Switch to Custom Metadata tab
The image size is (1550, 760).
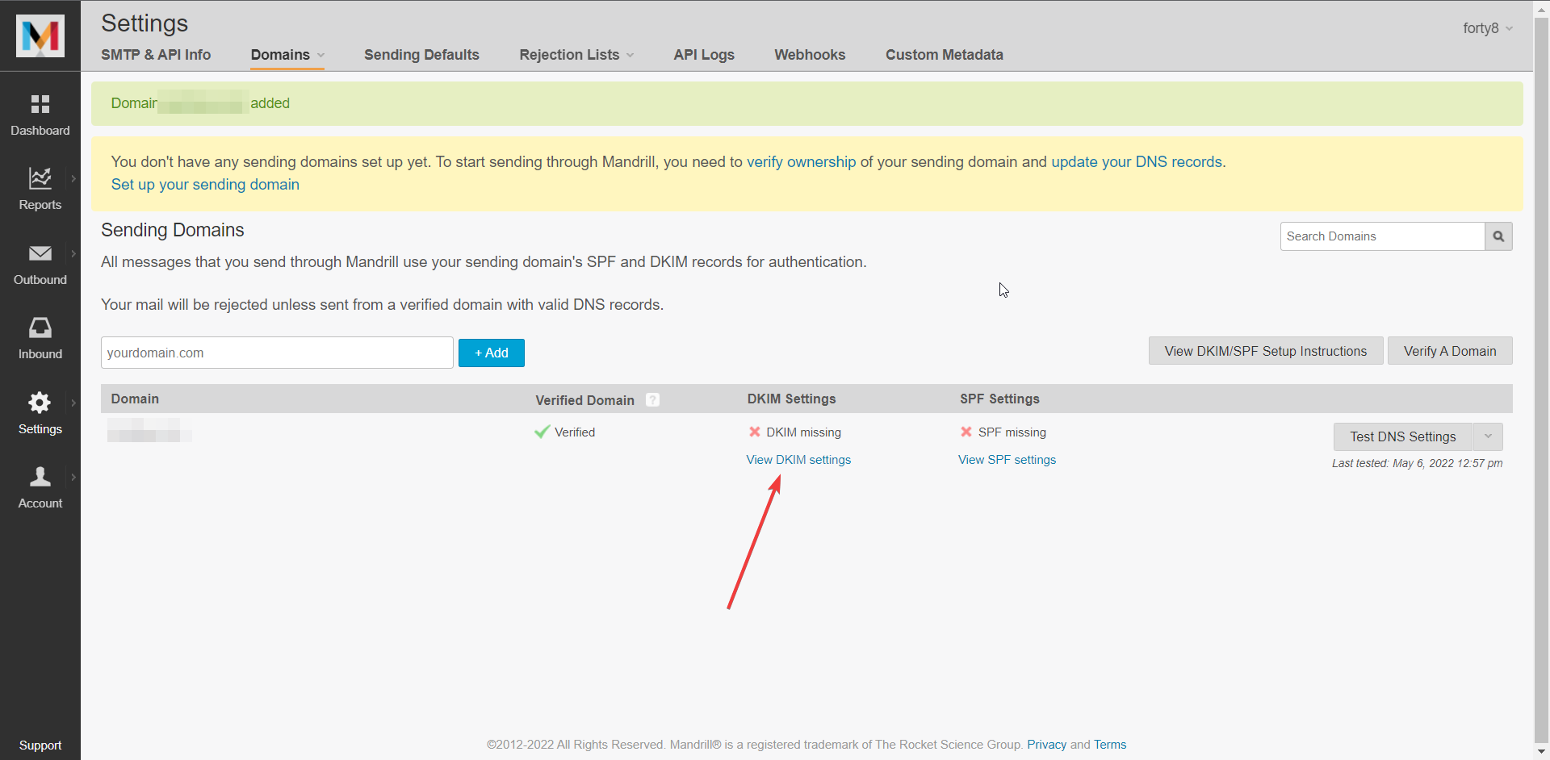click(945, 55)
